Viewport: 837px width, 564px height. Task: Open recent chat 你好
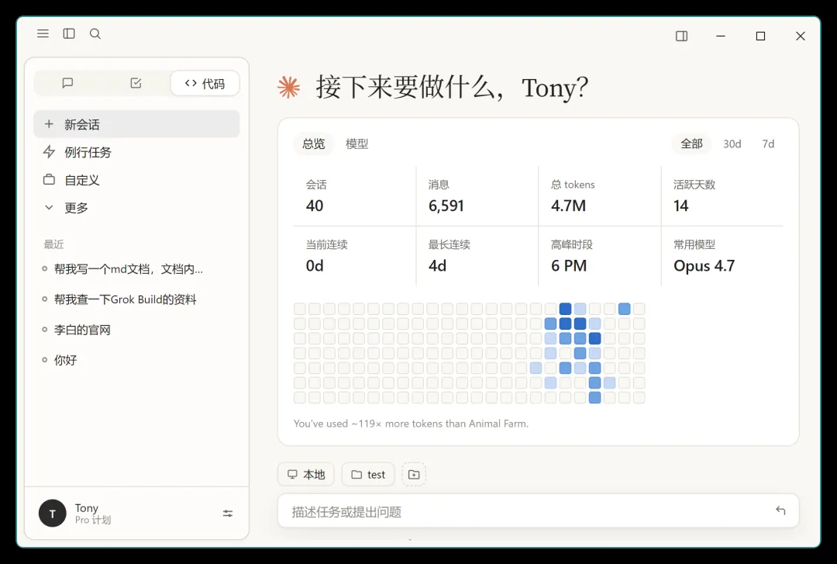(x=65, y=360)
